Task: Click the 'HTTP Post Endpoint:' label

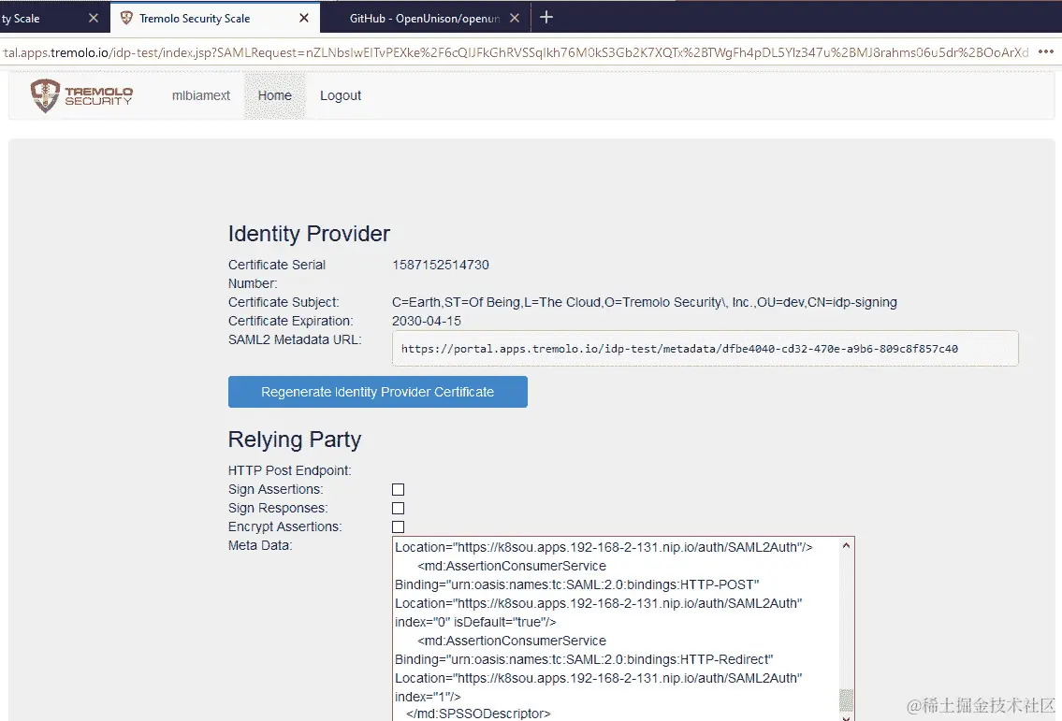Action: coord(290,470)
